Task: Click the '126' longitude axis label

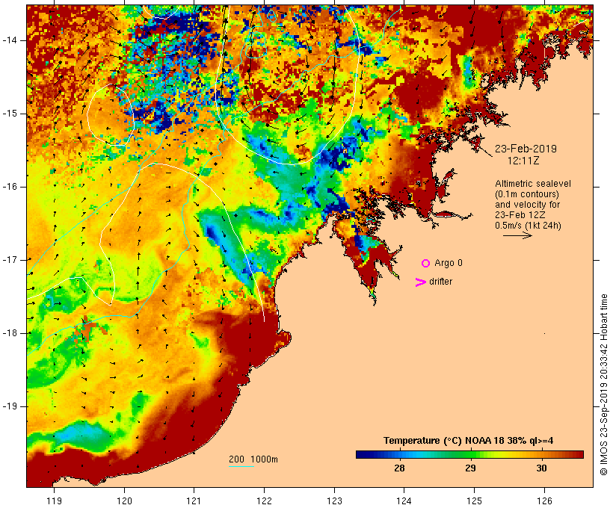Action: click(x=544, y=501)
